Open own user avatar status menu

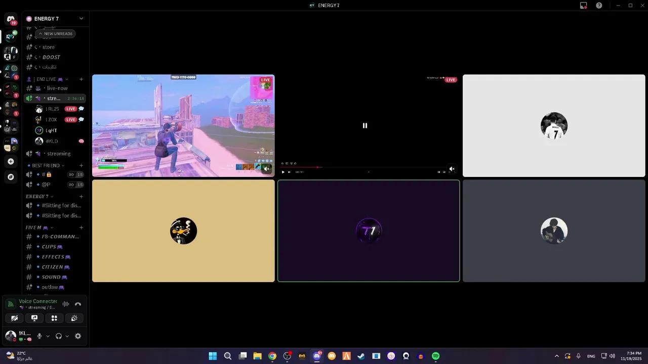point(11,336)
